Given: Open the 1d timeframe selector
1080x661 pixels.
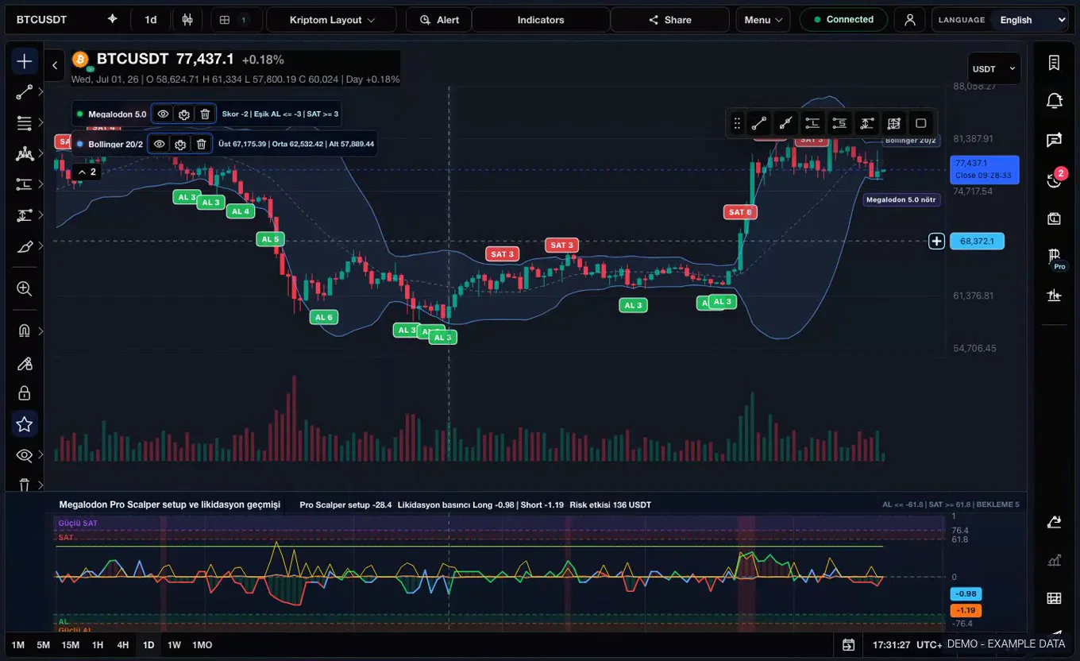Looking at the screenshot, I should [150, 20].
